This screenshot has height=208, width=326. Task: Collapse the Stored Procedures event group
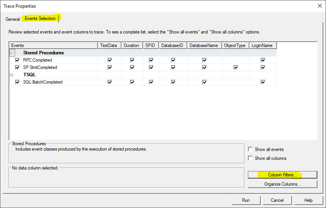click(12, 53)
